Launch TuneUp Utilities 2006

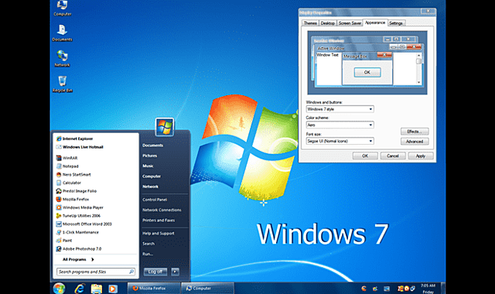(78, 216)
